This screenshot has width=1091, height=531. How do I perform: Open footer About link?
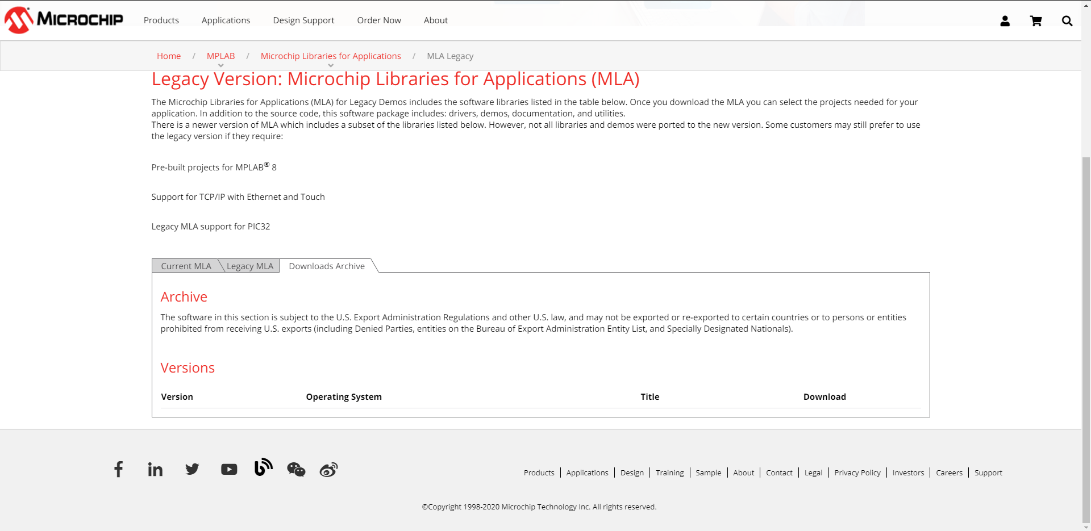pos(743,473)
